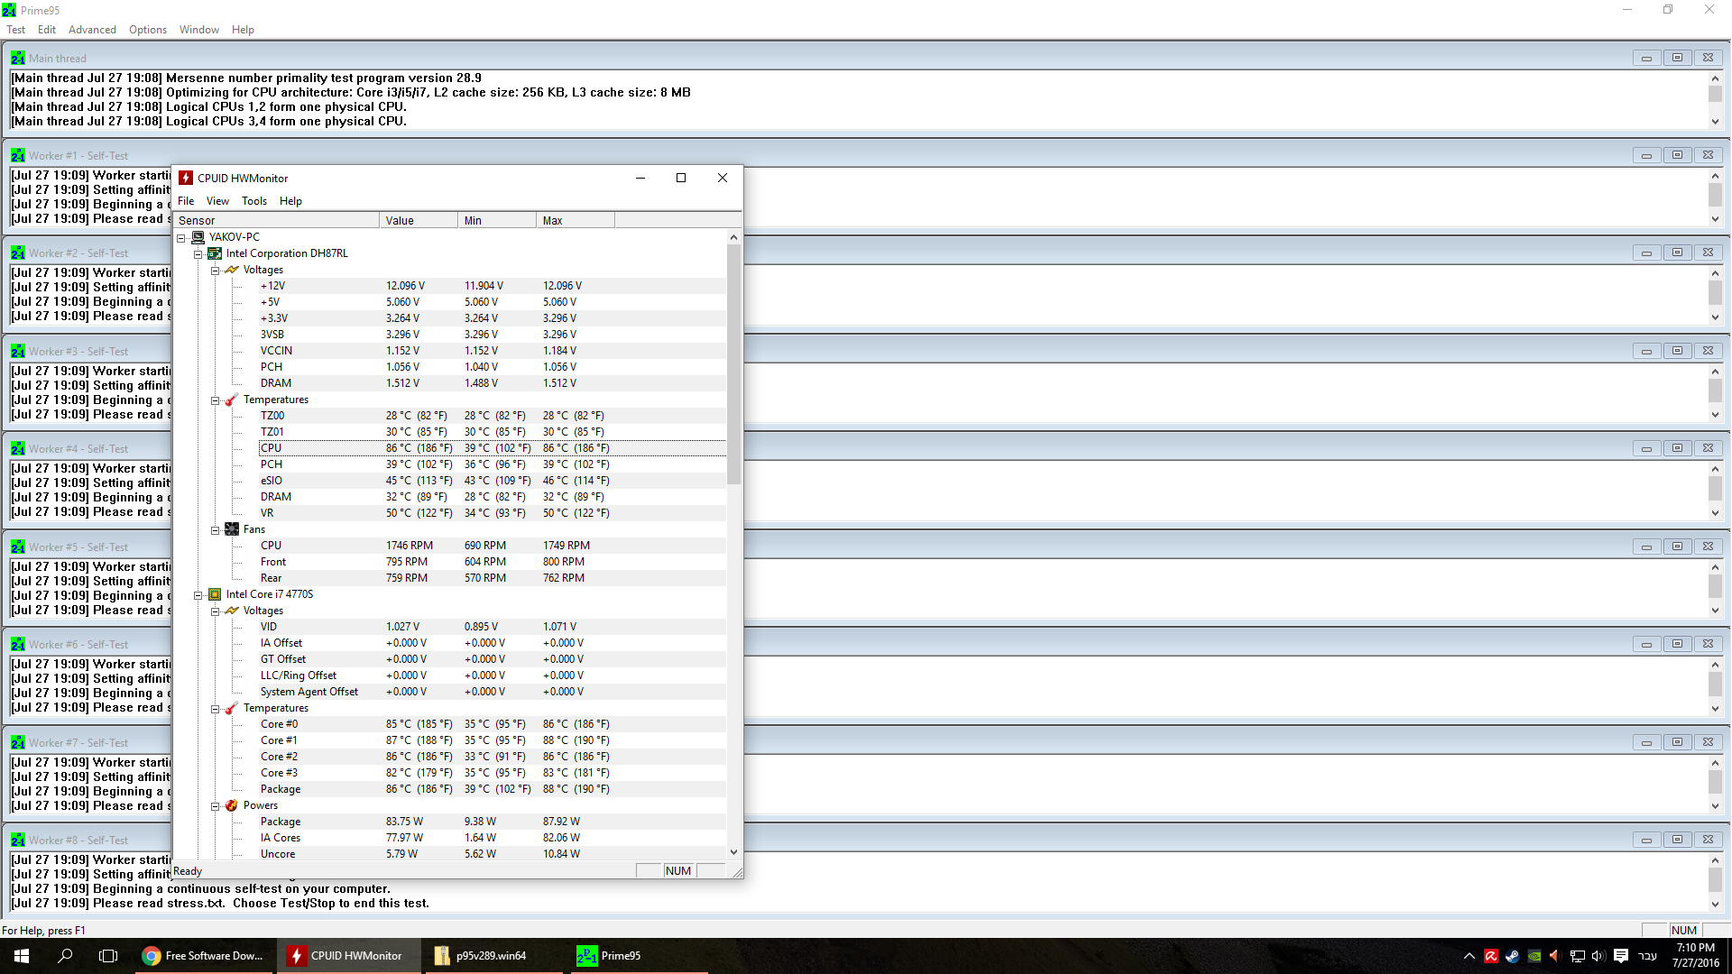Open taskbar search
Image resolution: width=1732 pixels, height=974 pixels.
click(65, 956)
